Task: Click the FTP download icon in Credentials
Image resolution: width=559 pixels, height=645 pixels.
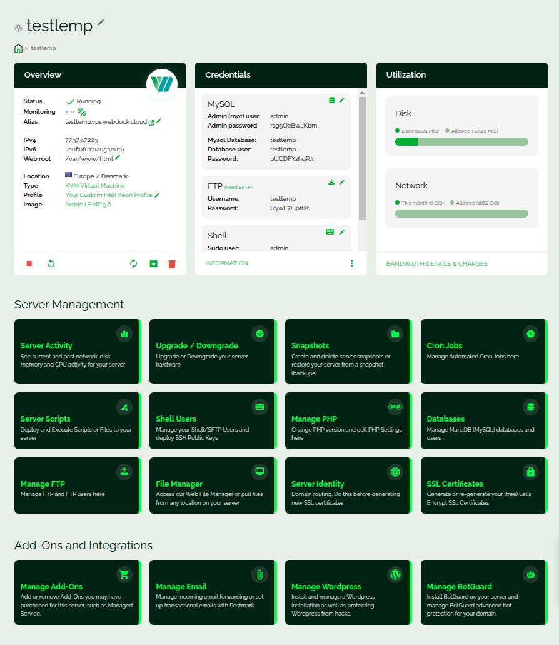Action: tap(331, 182)
